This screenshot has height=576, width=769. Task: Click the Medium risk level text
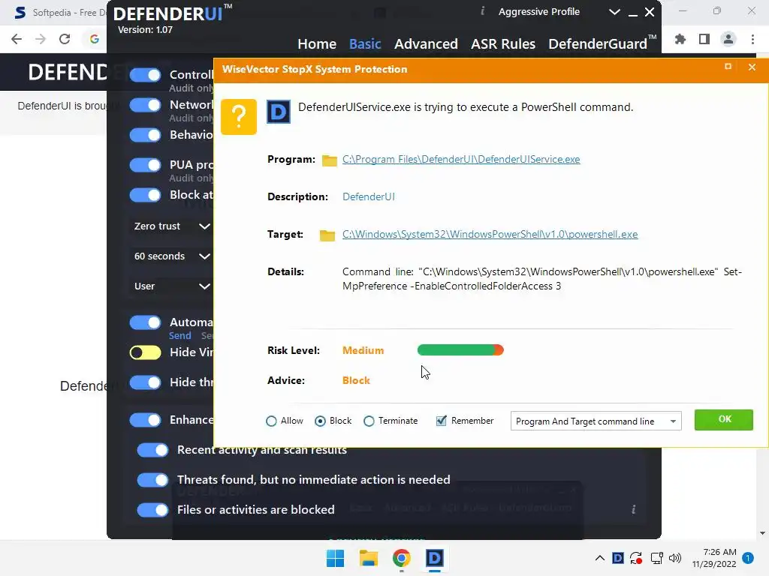[363, 350]
